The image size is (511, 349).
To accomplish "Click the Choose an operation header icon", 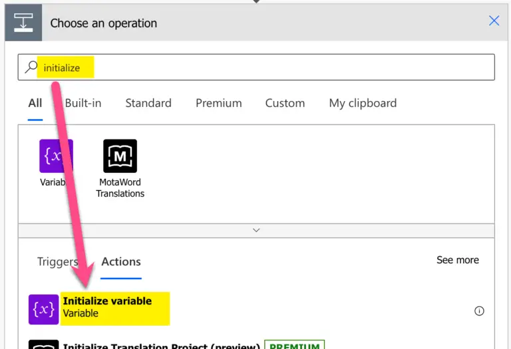I will [24, 23].
